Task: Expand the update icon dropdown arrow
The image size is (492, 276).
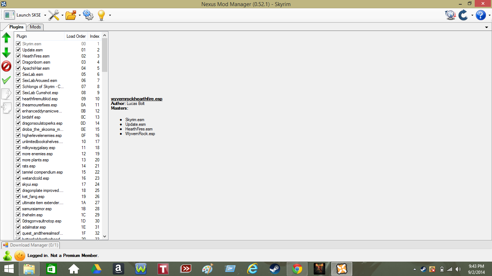Action: click(x=472, y=15)
